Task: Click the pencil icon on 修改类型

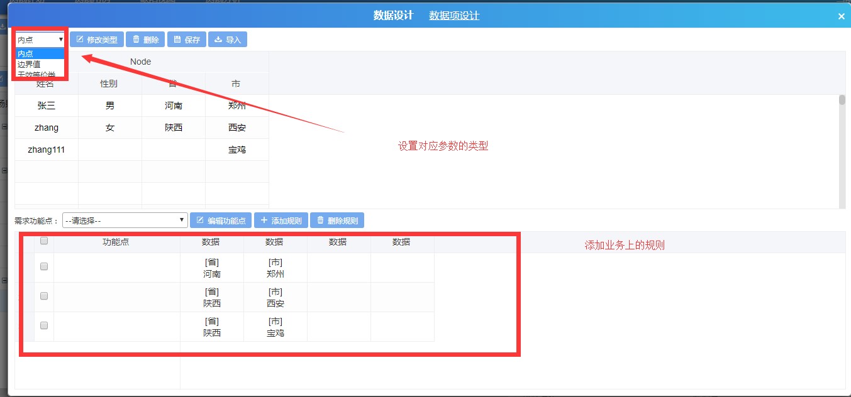Action: 80,40
